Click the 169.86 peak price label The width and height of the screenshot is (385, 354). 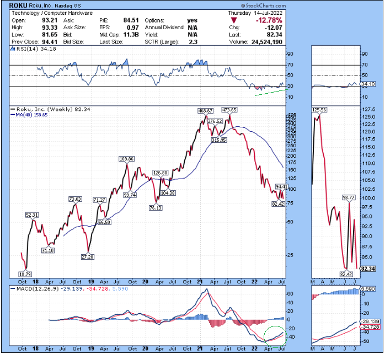[126, 159]
